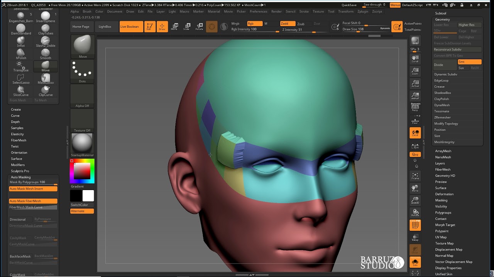This screenshot has width=494, height=277.
Task: Open the Tool menu
Action: pos(331,12)
